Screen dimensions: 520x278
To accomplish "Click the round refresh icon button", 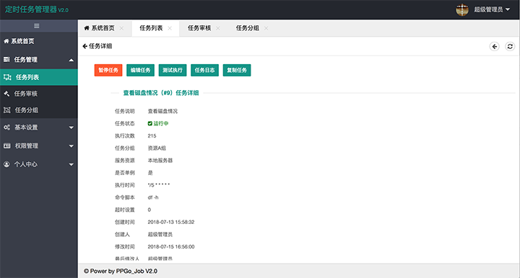I will click(x=510, y=46).
